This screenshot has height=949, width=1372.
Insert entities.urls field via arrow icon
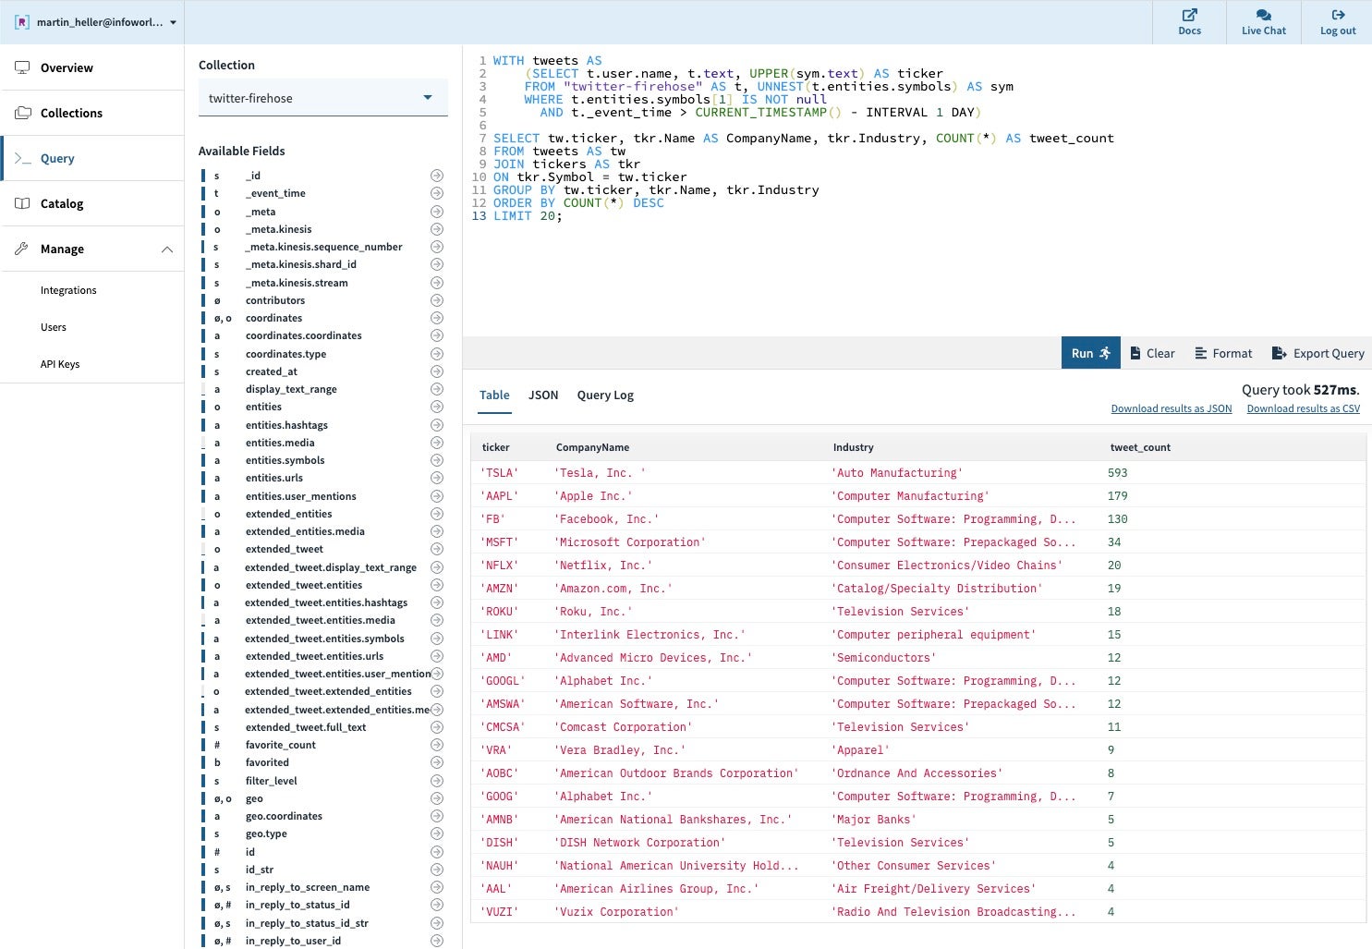click(x=437, y=478)
